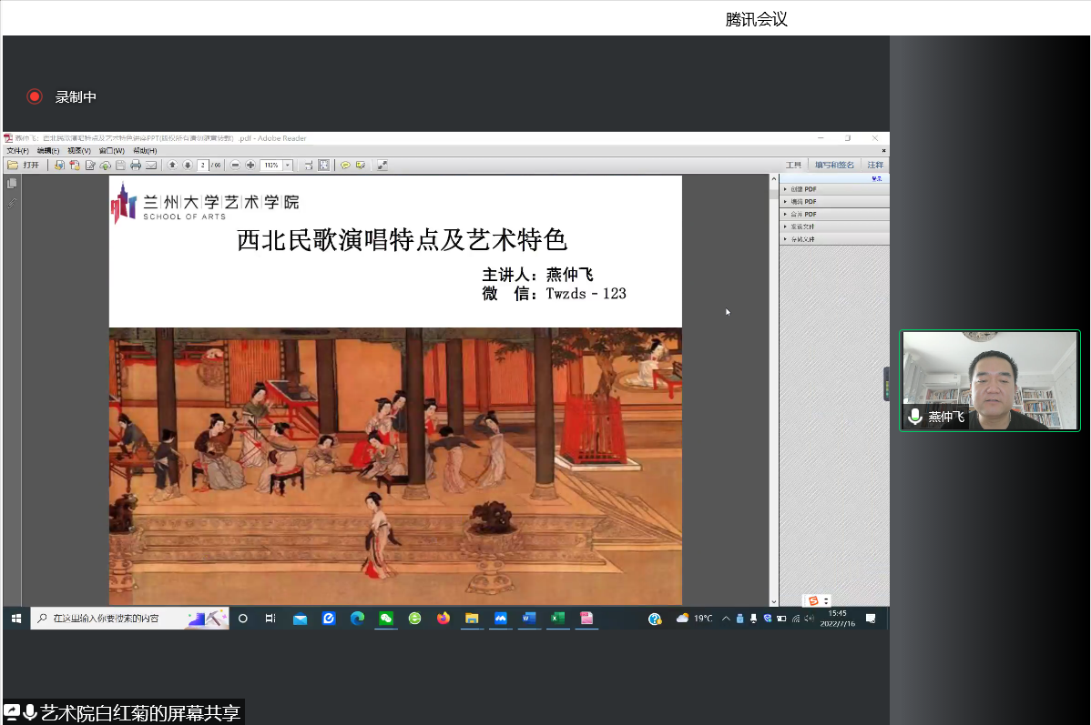Image resolution: width=1091 pixels, height=725 pixels.
Task: Click the read mode expand icon
Action: click(382, 166)
